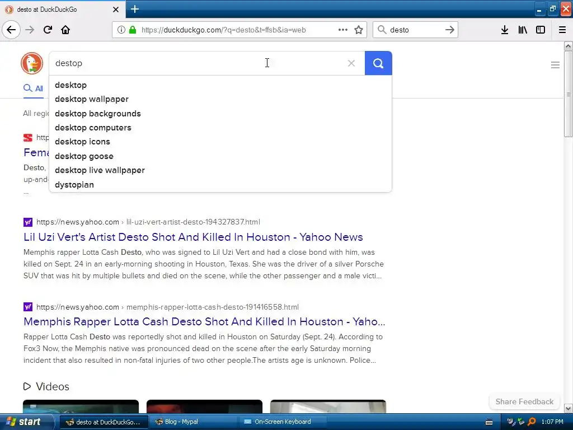The image size is (573, 430).
Task: Click news.yahoo.com lil-uzi-vert URL link
Action: coord(148,222)
